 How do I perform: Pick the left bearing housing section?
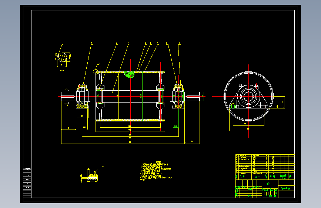(82, 97)
